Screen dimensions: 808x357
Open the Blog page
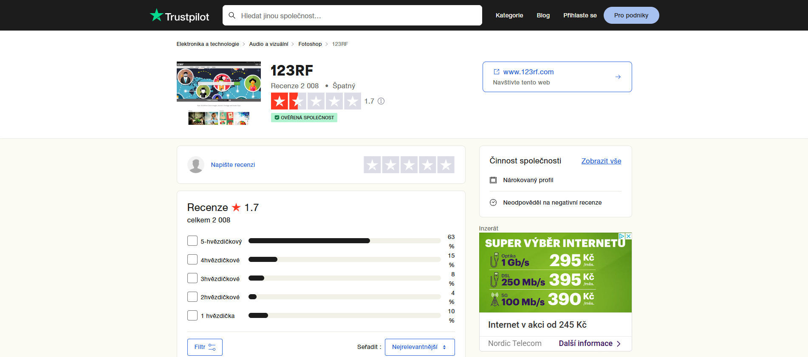click(x=543, y=15)
